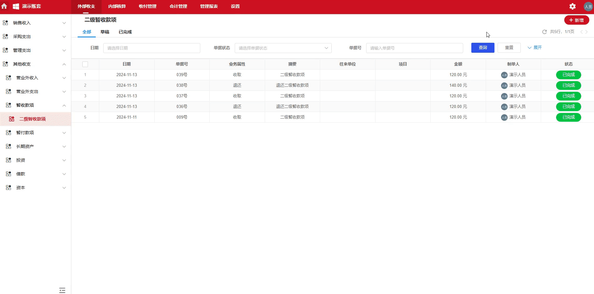
Task: Expand advanced filters via 展开
Action: [x=535, y=47]
